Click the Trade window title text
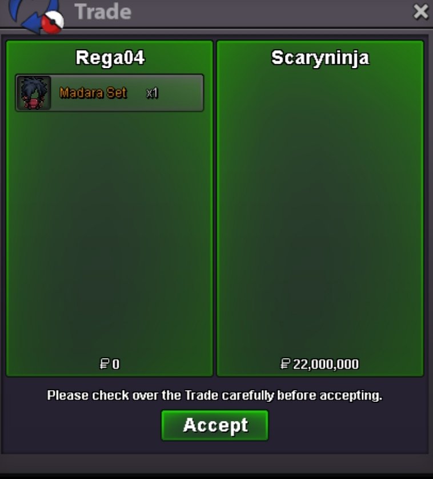This screenshot has height=479, width=433. tap(103, 12)
